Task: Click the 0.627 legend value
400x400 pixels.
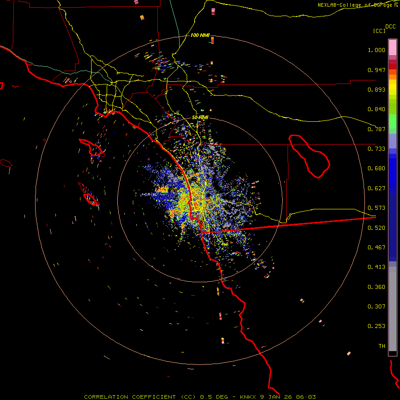Action: coord(376,188)
